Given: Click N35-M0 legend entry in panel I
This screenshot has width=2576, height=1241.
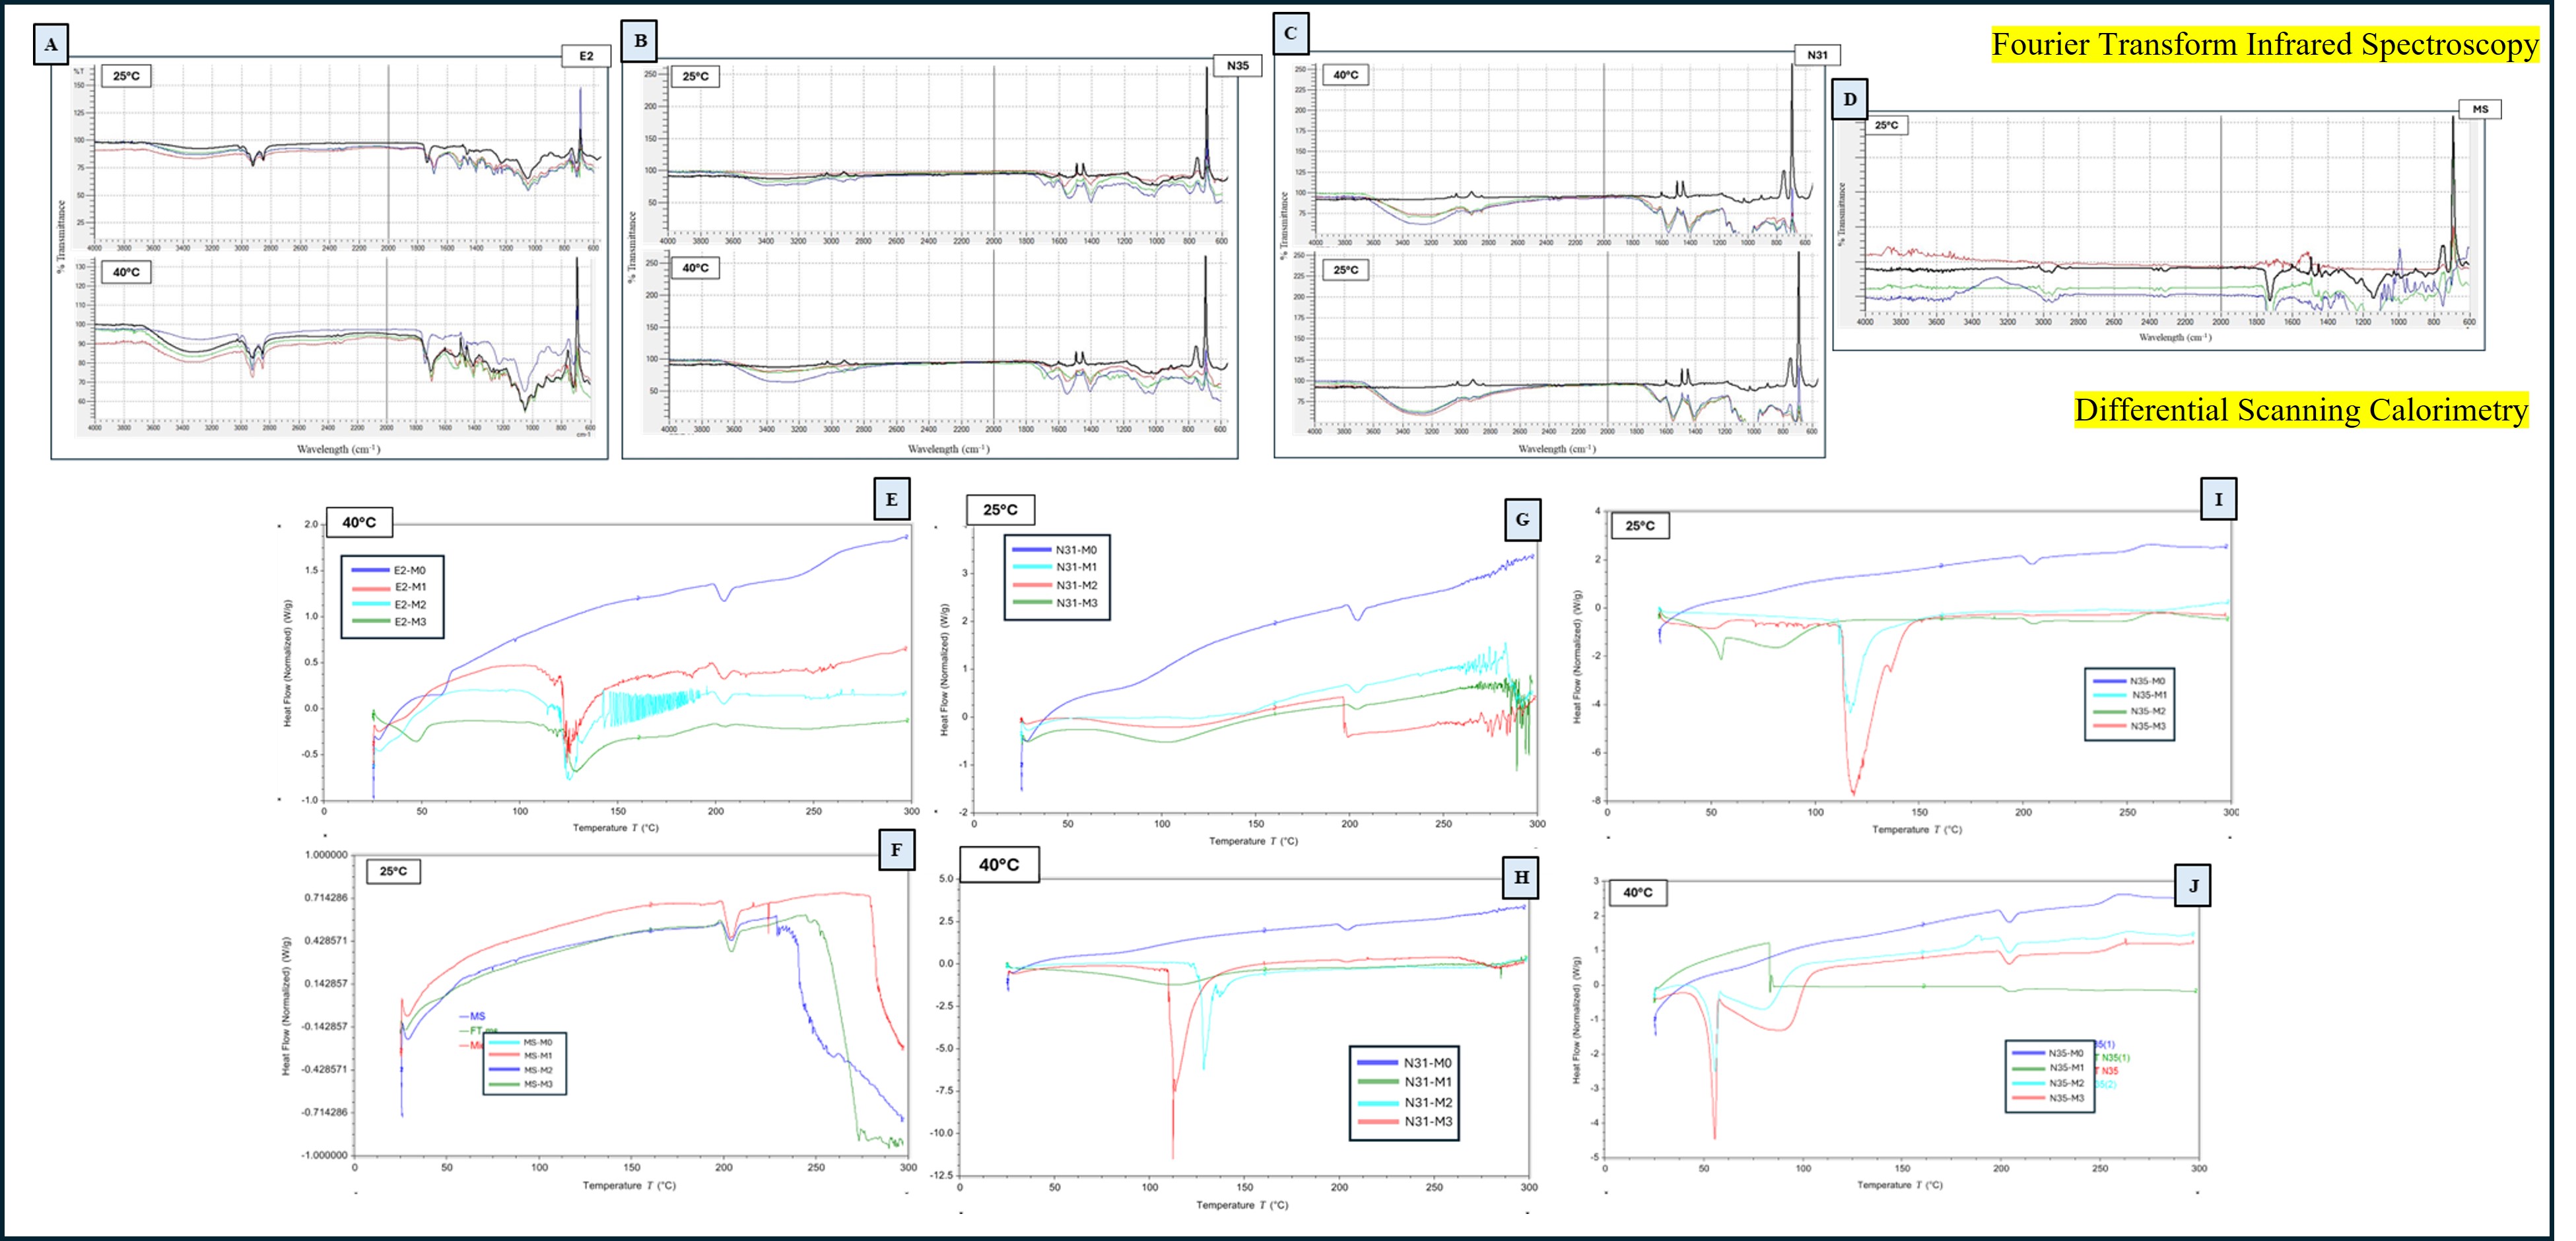Looking at the screenshot, I should pyautogui.click(x=2146, y=681).
